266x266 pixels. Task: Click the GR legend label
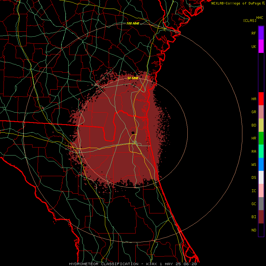click(254, 112)
